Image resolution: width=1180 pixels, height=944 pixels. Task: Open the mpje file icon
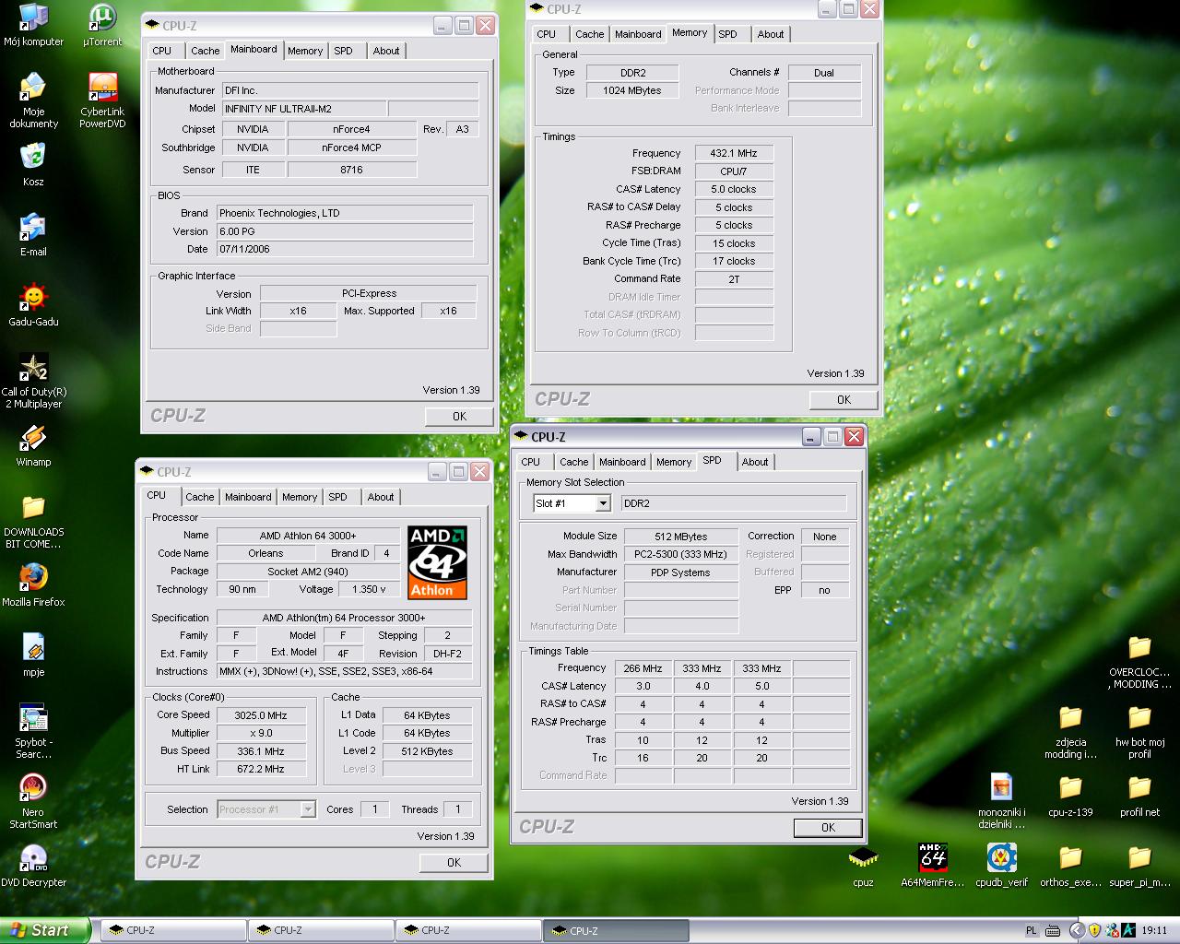[x=33, y=655]
